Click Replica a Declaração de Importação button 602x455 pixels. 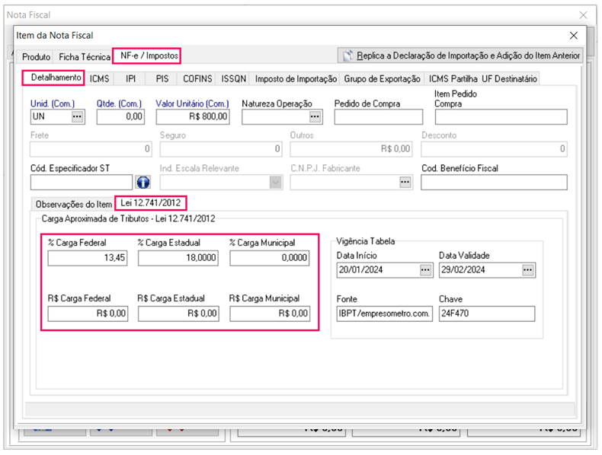[462, 56]
